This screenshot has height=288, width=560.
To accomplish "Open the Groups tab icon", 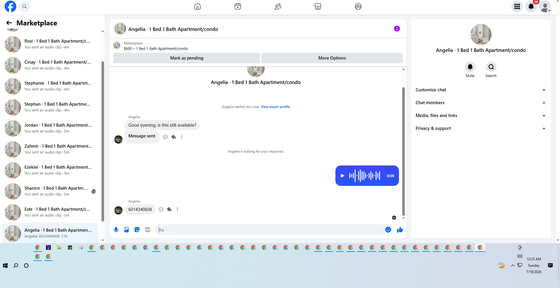I will click(x=358, y=6).
